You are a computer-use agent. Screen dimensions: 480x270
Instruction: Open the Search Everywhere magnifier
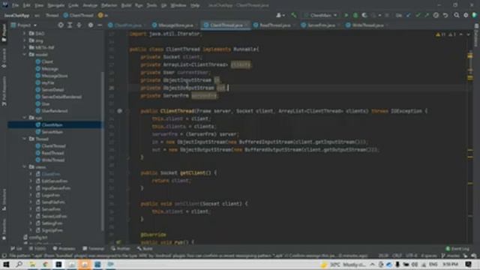457,15
